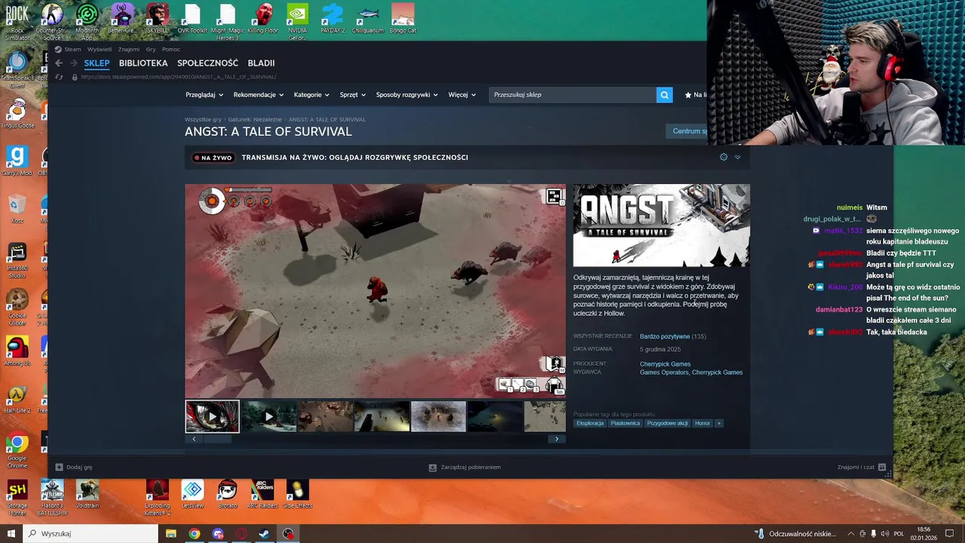Open SKYHILL desktop shortcut
This screenshot has height=543, width=965.
click(157, 18)
